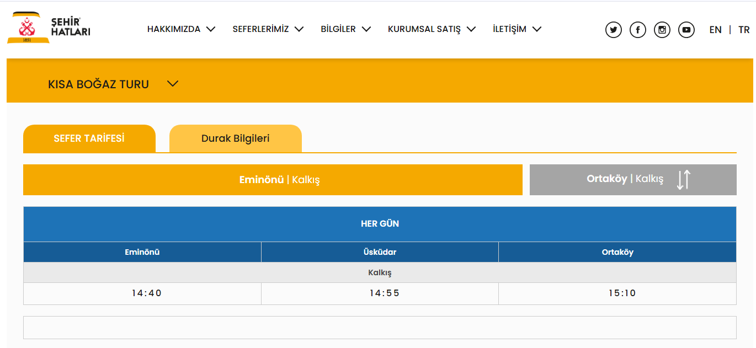Click the HER GÜN table header

[380, 224]
